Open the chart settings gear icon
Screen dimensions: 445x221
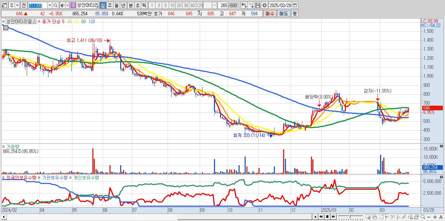(264, 5)
